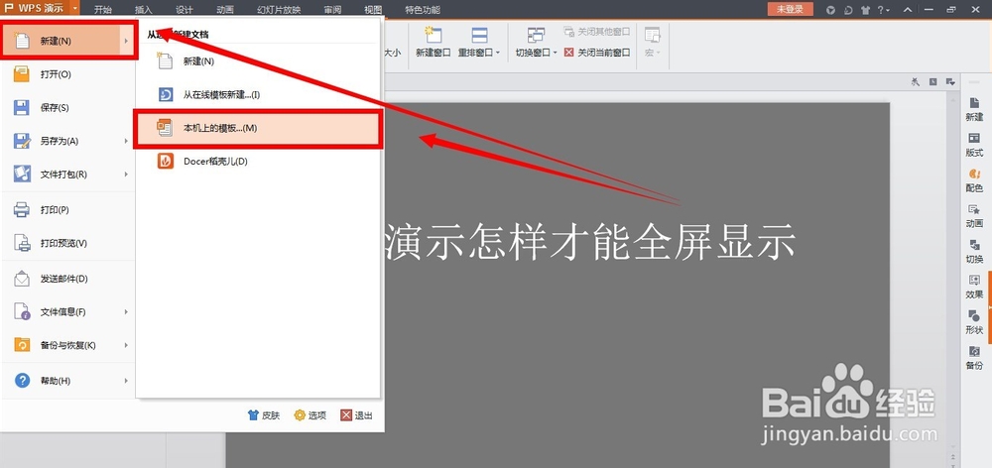This screenshot has width=992, height=468.
Task: Click 关闭当前窗口 close current window
Action: tap(597, 53)
